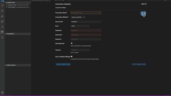
Task: Click 'Leave unchecked to use empty passwords' hint
Action: click(81, 46)
